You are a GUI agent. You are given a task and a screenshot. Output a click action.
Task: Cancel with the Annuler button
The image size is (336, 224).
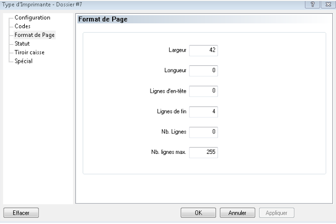coord(238,212)
